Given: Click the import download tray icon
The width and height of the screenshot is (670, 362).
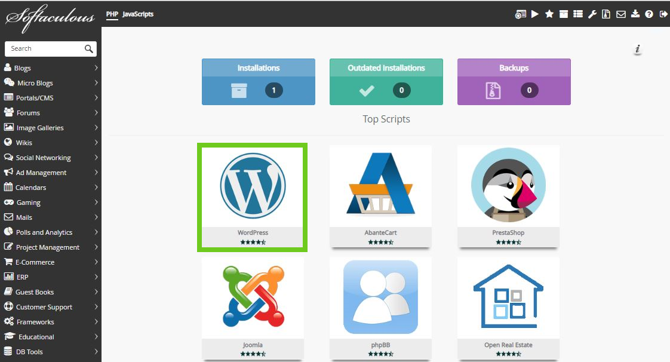Looking at the screenshot, I should [635, 14].
